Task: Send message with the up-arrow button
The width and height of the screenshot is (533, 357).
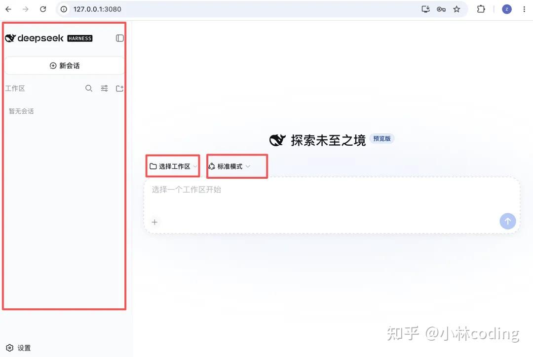Action: 507,221
